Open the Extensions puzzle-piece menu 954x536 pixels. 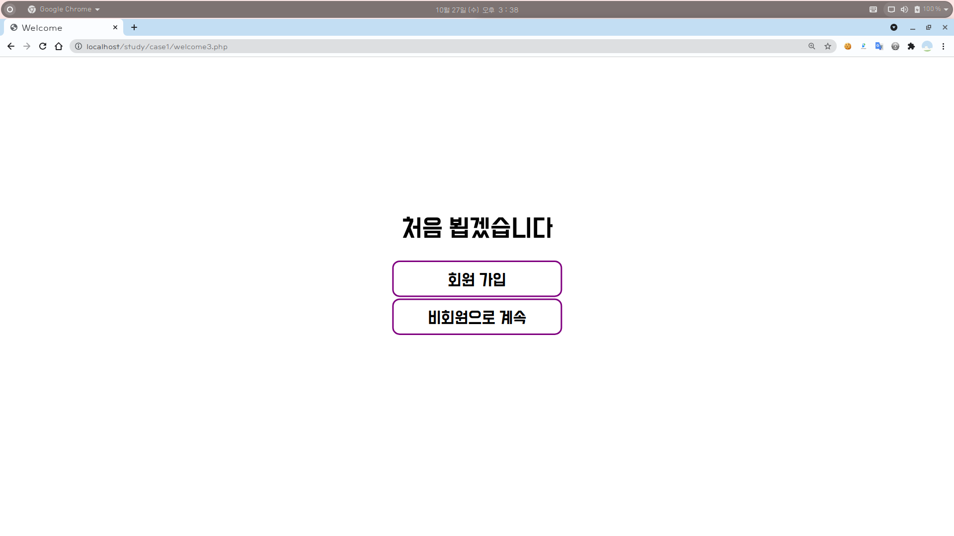[x=911, y=46]
